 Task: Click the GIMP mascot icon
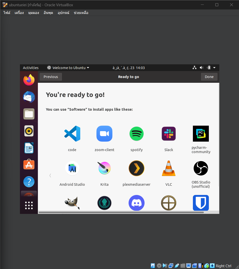[x=72, y=203]
